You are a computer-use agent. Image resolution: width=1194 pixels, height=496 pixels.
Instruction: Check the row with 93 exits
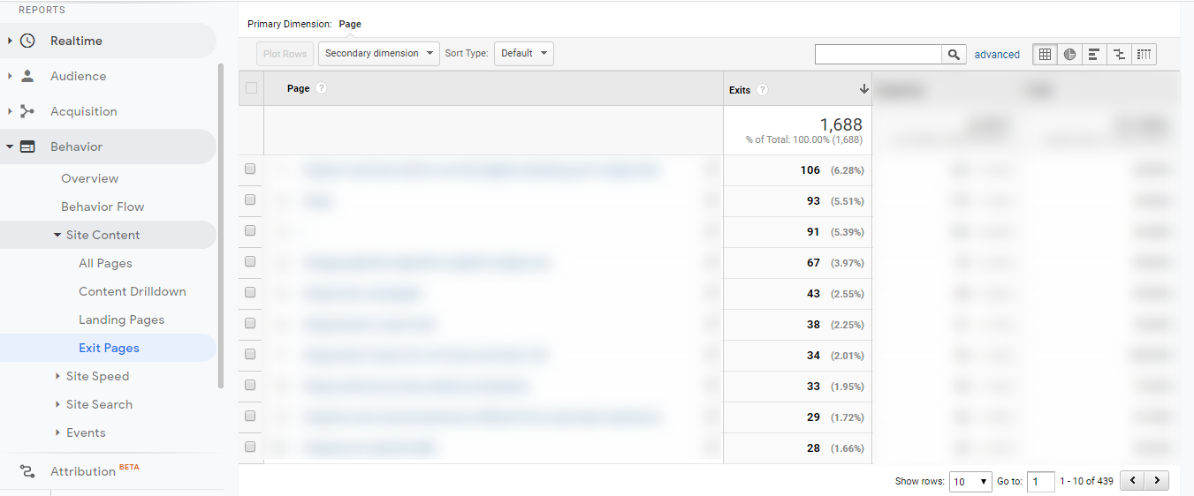250,199
